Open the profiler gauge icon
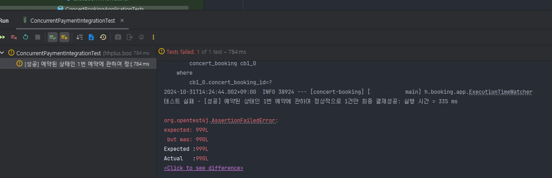This screenshot has width=552, height=178. pos(141,37)
